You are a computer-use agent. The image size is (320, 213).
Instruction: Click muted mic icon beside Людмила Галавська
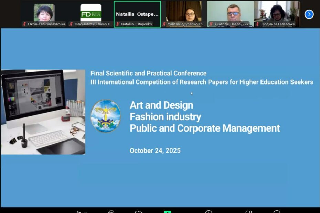coord(257,24)
